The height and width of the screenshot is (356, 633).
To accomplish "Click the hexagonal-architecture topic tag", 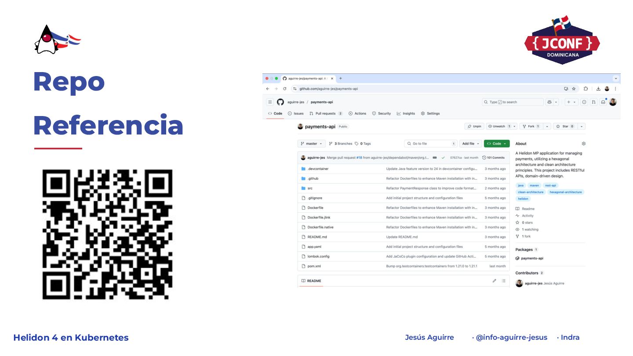I will pos(566,192).
